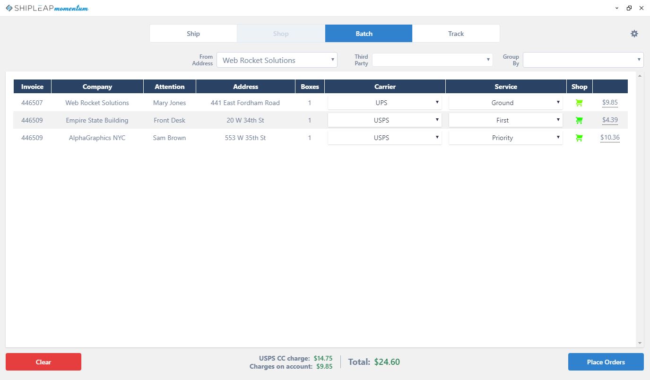Click the scrollbar up arrow
The width and height of the screenshot is (650, 380).
pyautogui.click(x=640, y=76)
